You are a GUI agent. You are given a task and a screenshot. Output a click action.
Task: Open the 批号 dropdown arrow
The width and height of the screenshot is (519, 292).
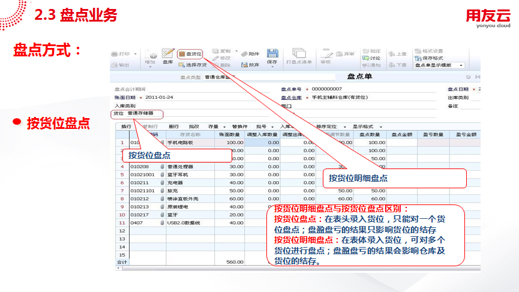pos(272,127)
